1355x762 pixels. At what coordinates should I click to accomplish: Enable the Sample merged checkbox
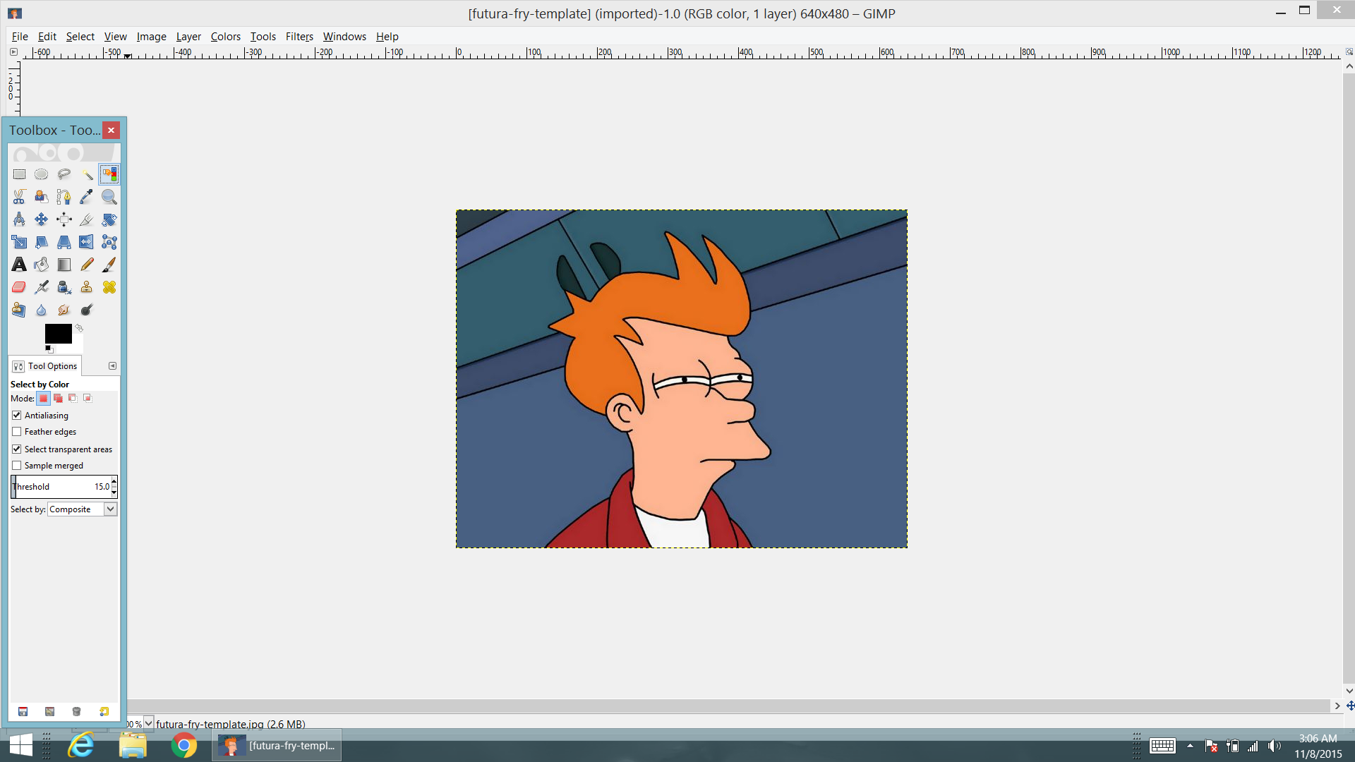[x=17, y=466]
